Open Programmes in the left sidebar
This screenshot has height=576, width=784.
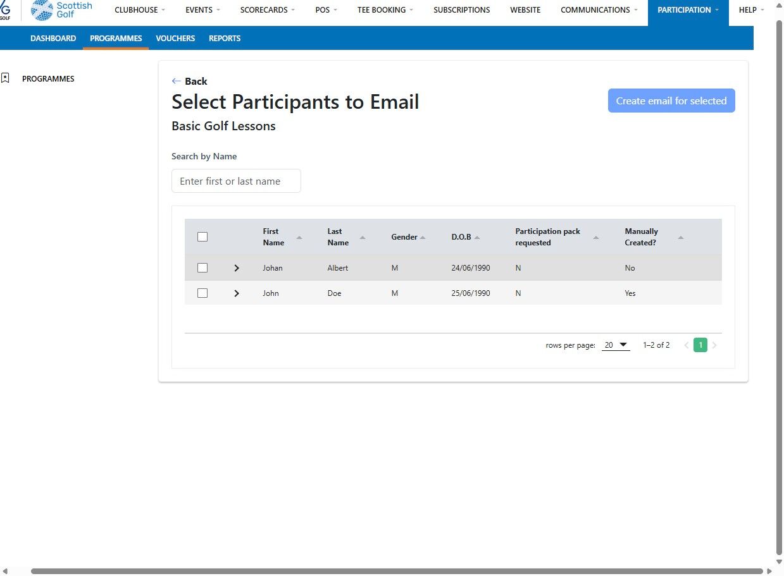(x=48, y=79)
